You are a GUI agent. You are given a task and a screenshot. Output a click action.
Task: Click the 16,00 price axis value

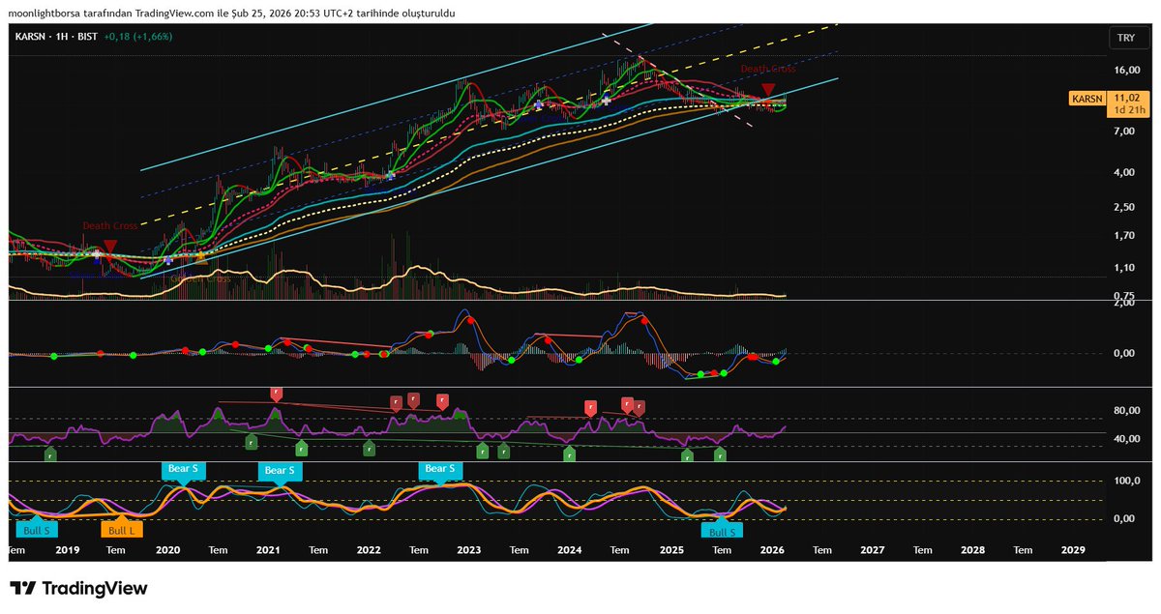pos(1125,70)
